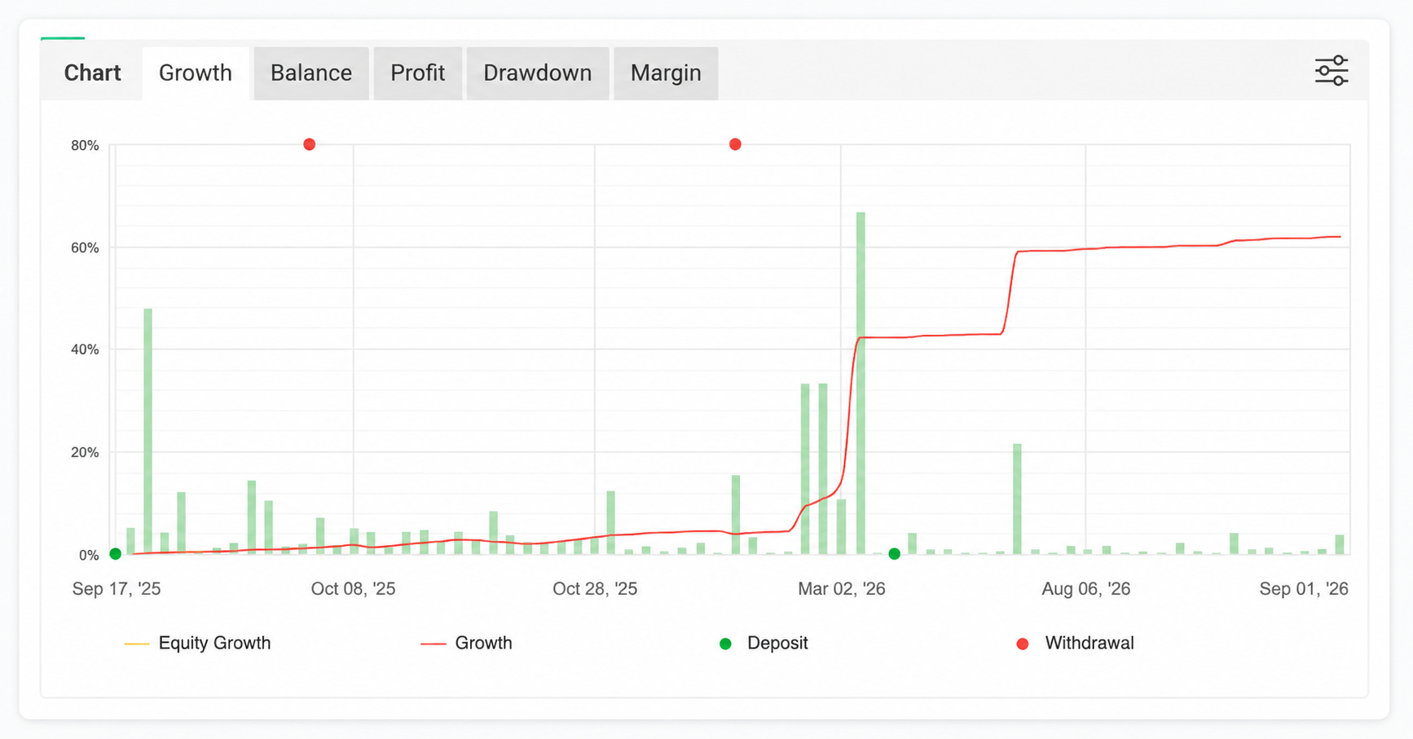Click the red withdrawal dot before Mar 02
This screenshot has height=739, width=1413.
click(735, 144)
